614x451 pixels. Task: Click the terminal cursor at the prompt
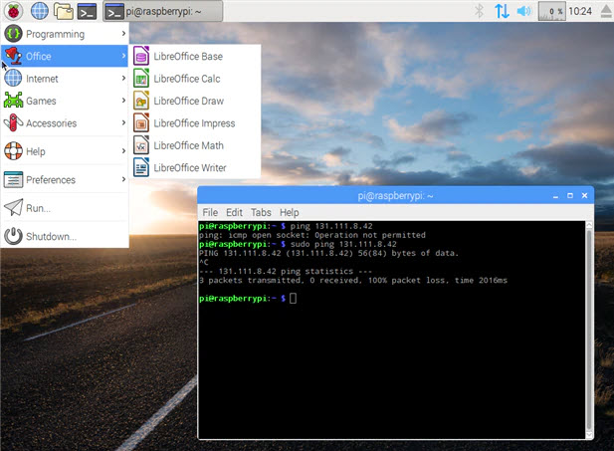coord(293,299)
